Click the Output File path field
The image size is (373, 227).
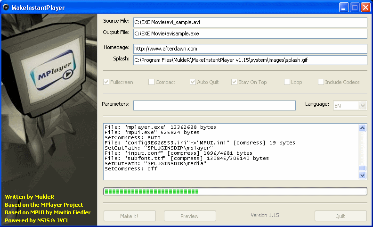[x=250, y=34]
